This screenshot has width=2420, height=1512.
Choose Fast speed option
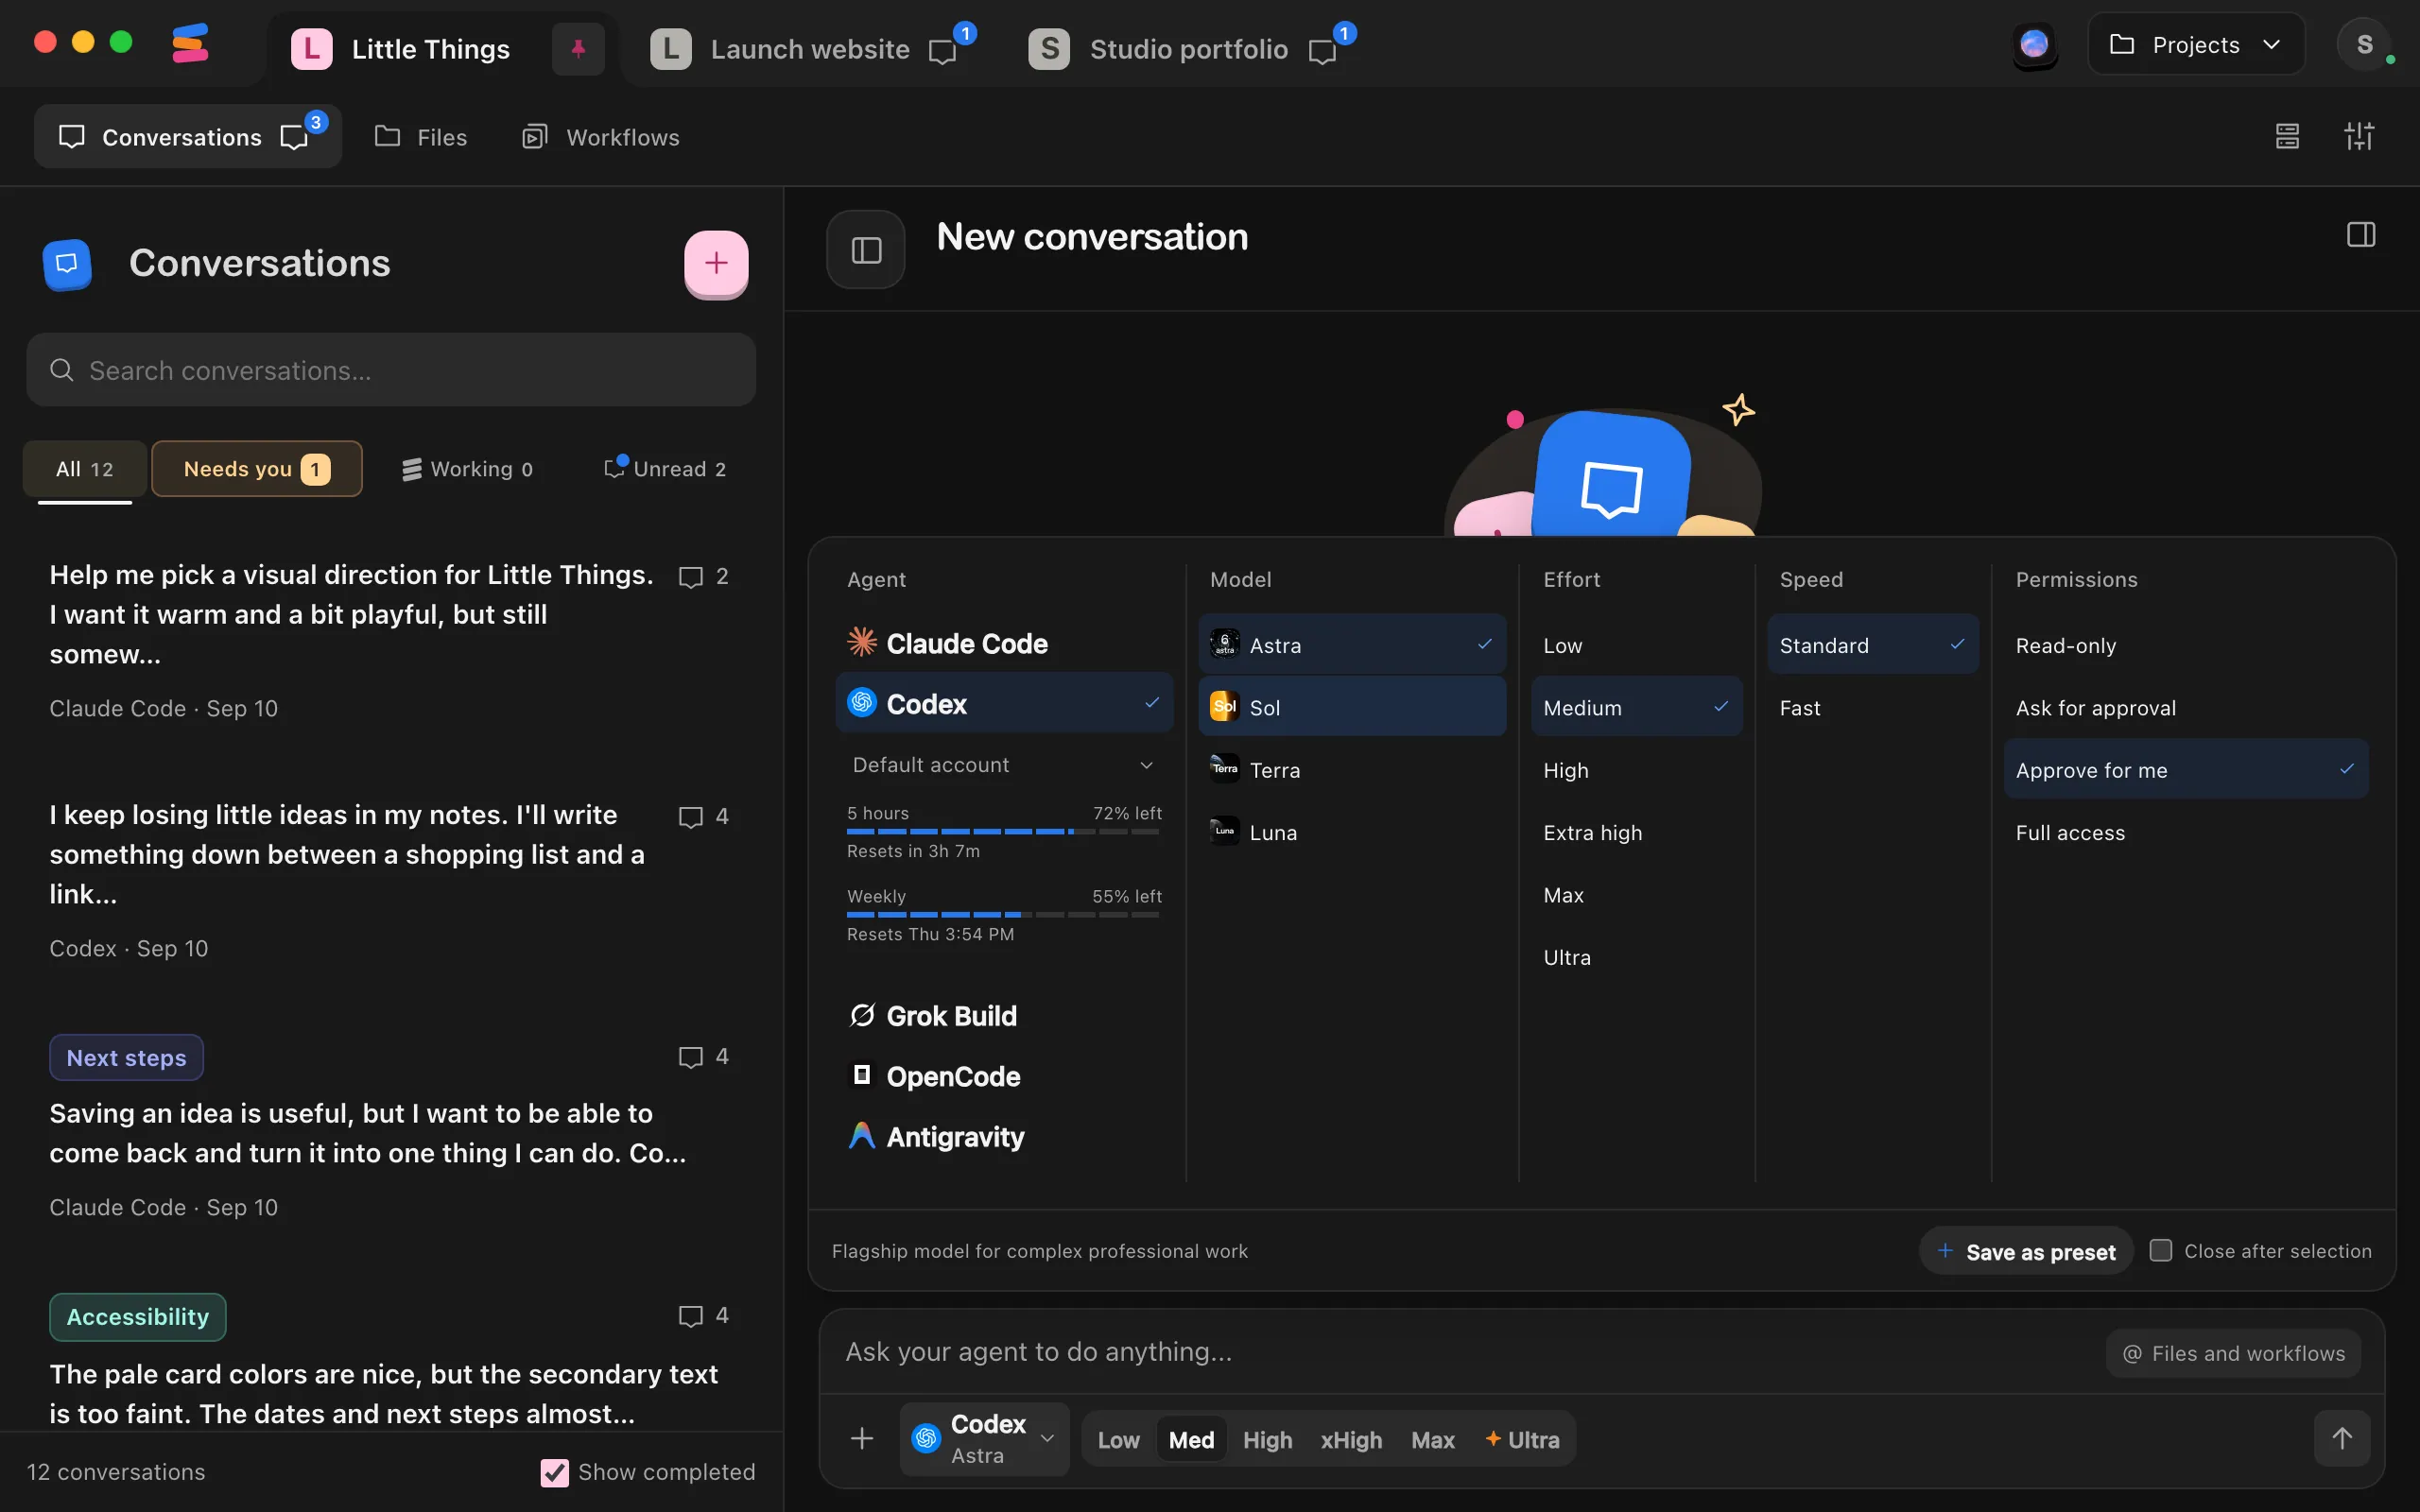(1873, 708)
